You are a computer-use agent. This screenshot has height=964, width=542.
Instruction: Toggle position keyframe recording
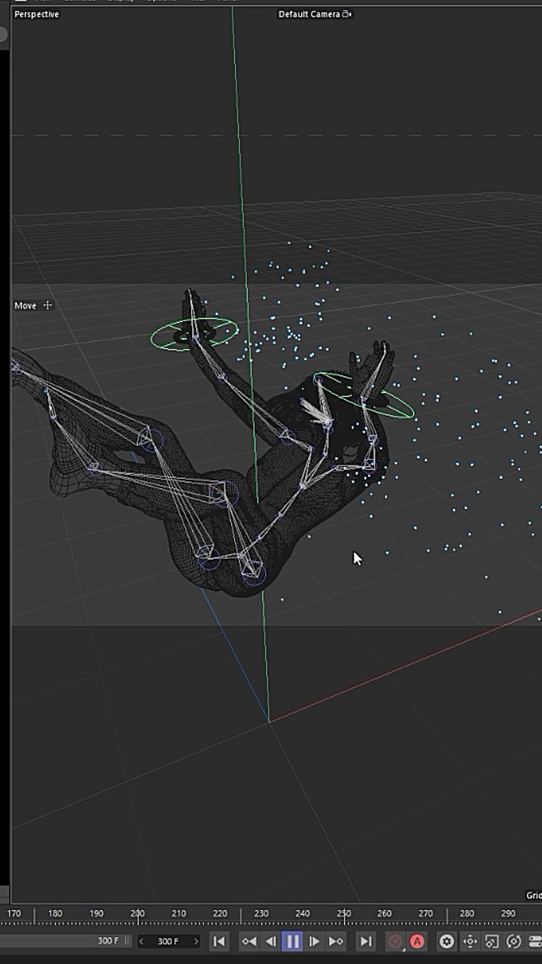470,941
